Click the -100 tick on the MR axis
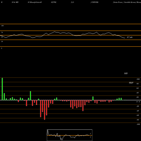 (138, 124)
